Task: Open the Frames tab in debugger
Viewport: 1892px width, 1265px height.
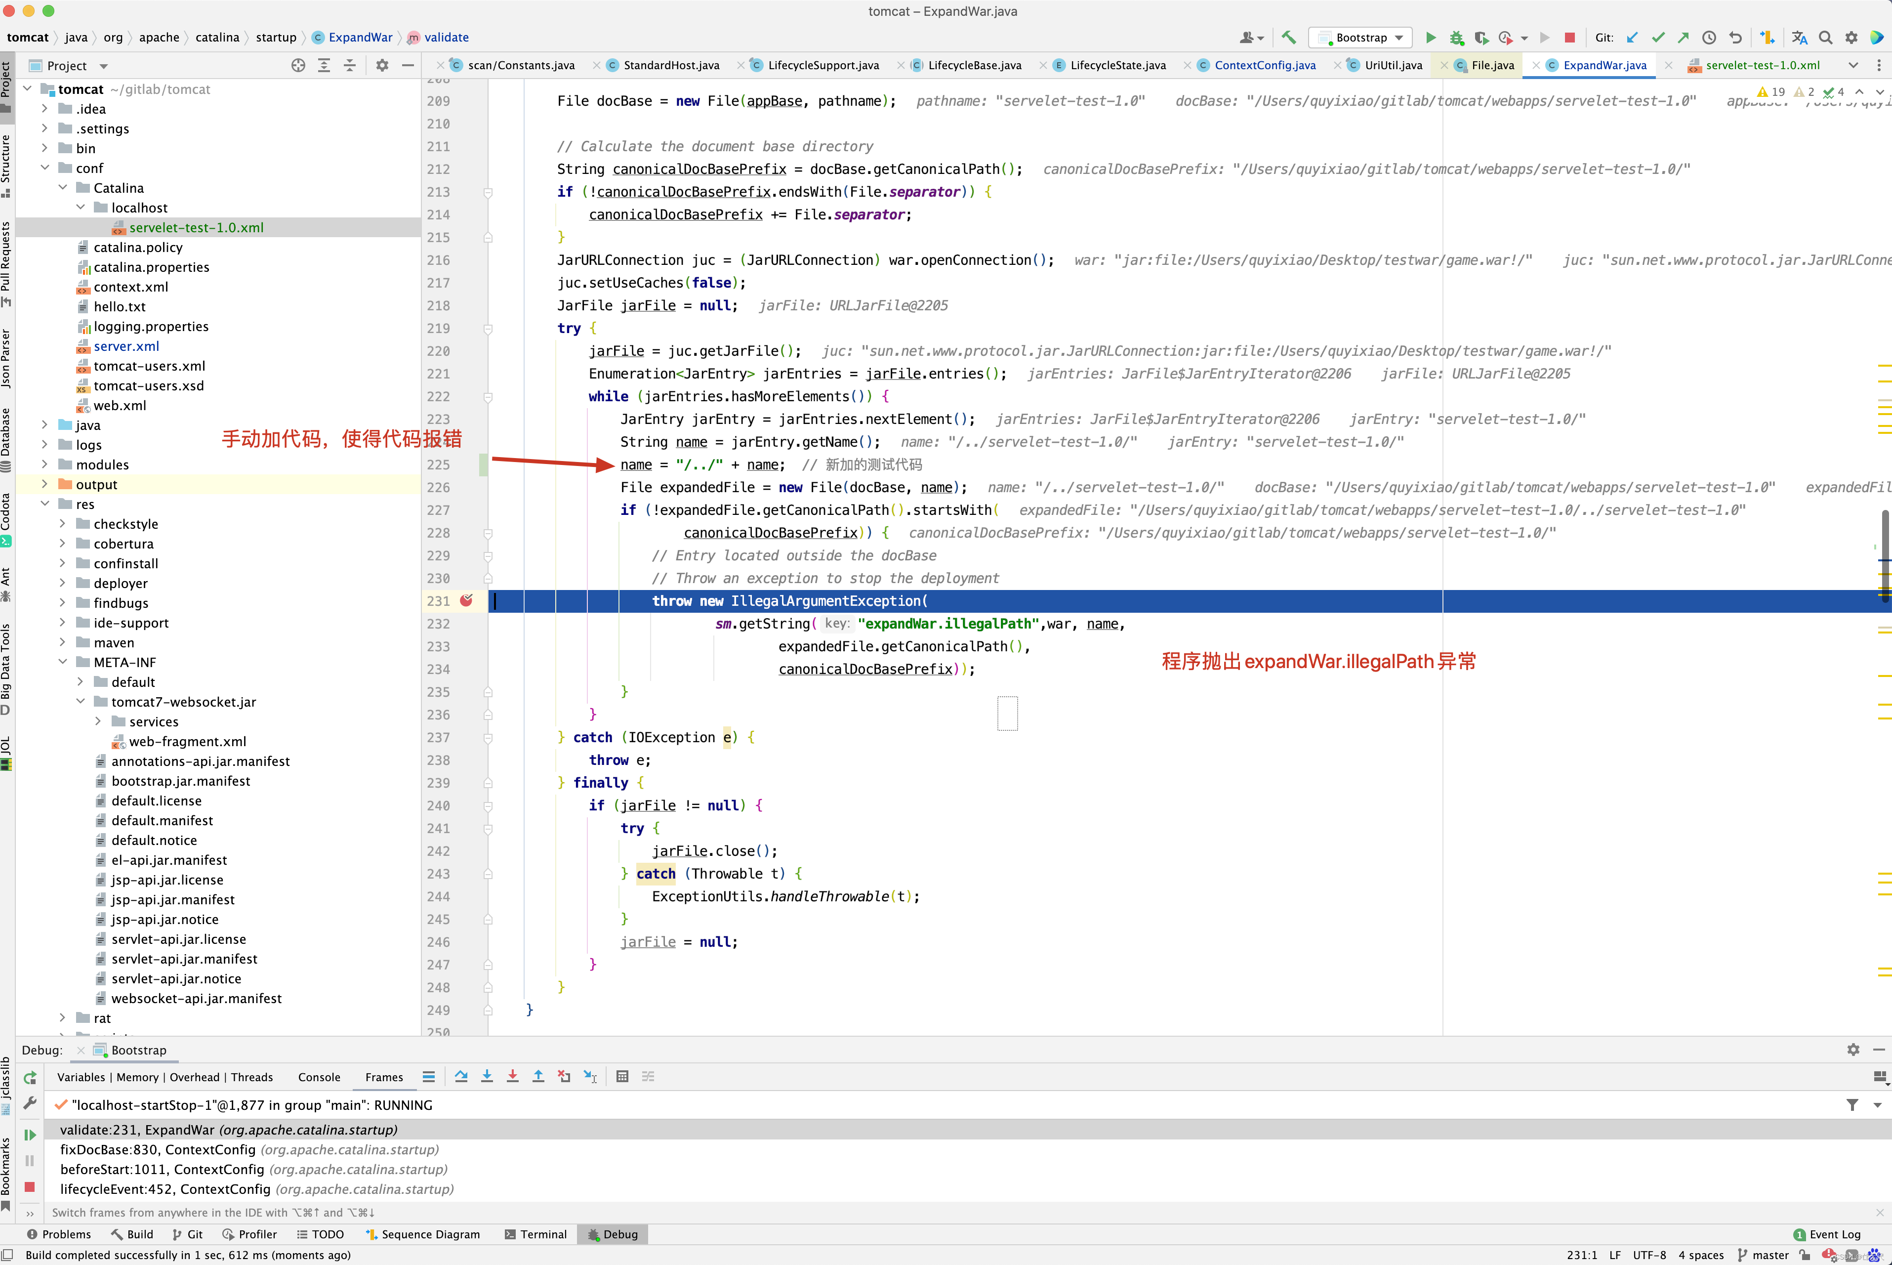Action: click(384, 1077)
